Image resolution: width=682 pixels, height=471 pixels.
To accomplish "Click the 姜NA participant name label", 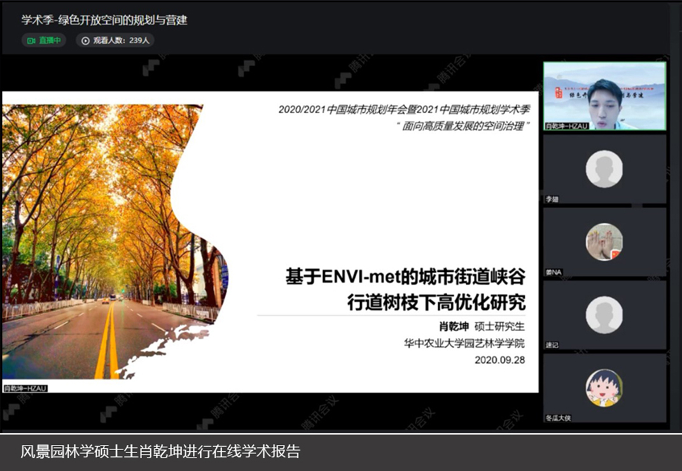I will click(x=553, y=272).
